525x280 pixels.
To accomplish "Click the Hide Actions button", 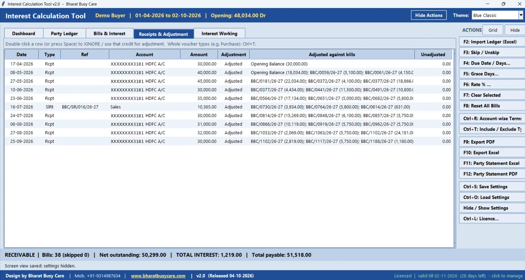I will 429,15.
